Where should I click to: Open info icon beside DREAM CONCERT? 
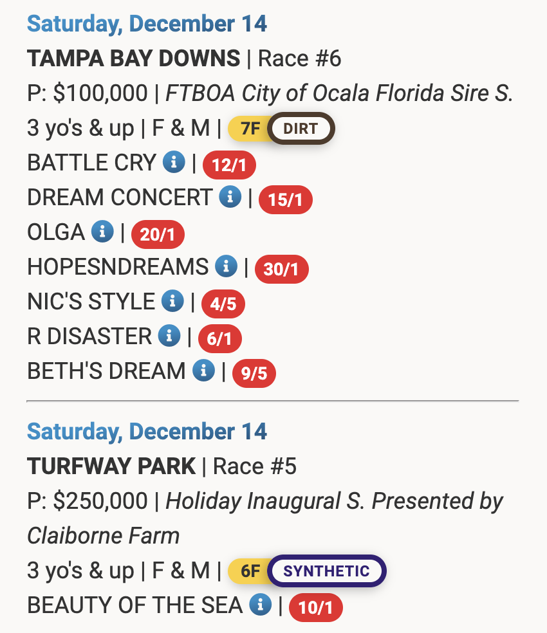pos(230,197)
